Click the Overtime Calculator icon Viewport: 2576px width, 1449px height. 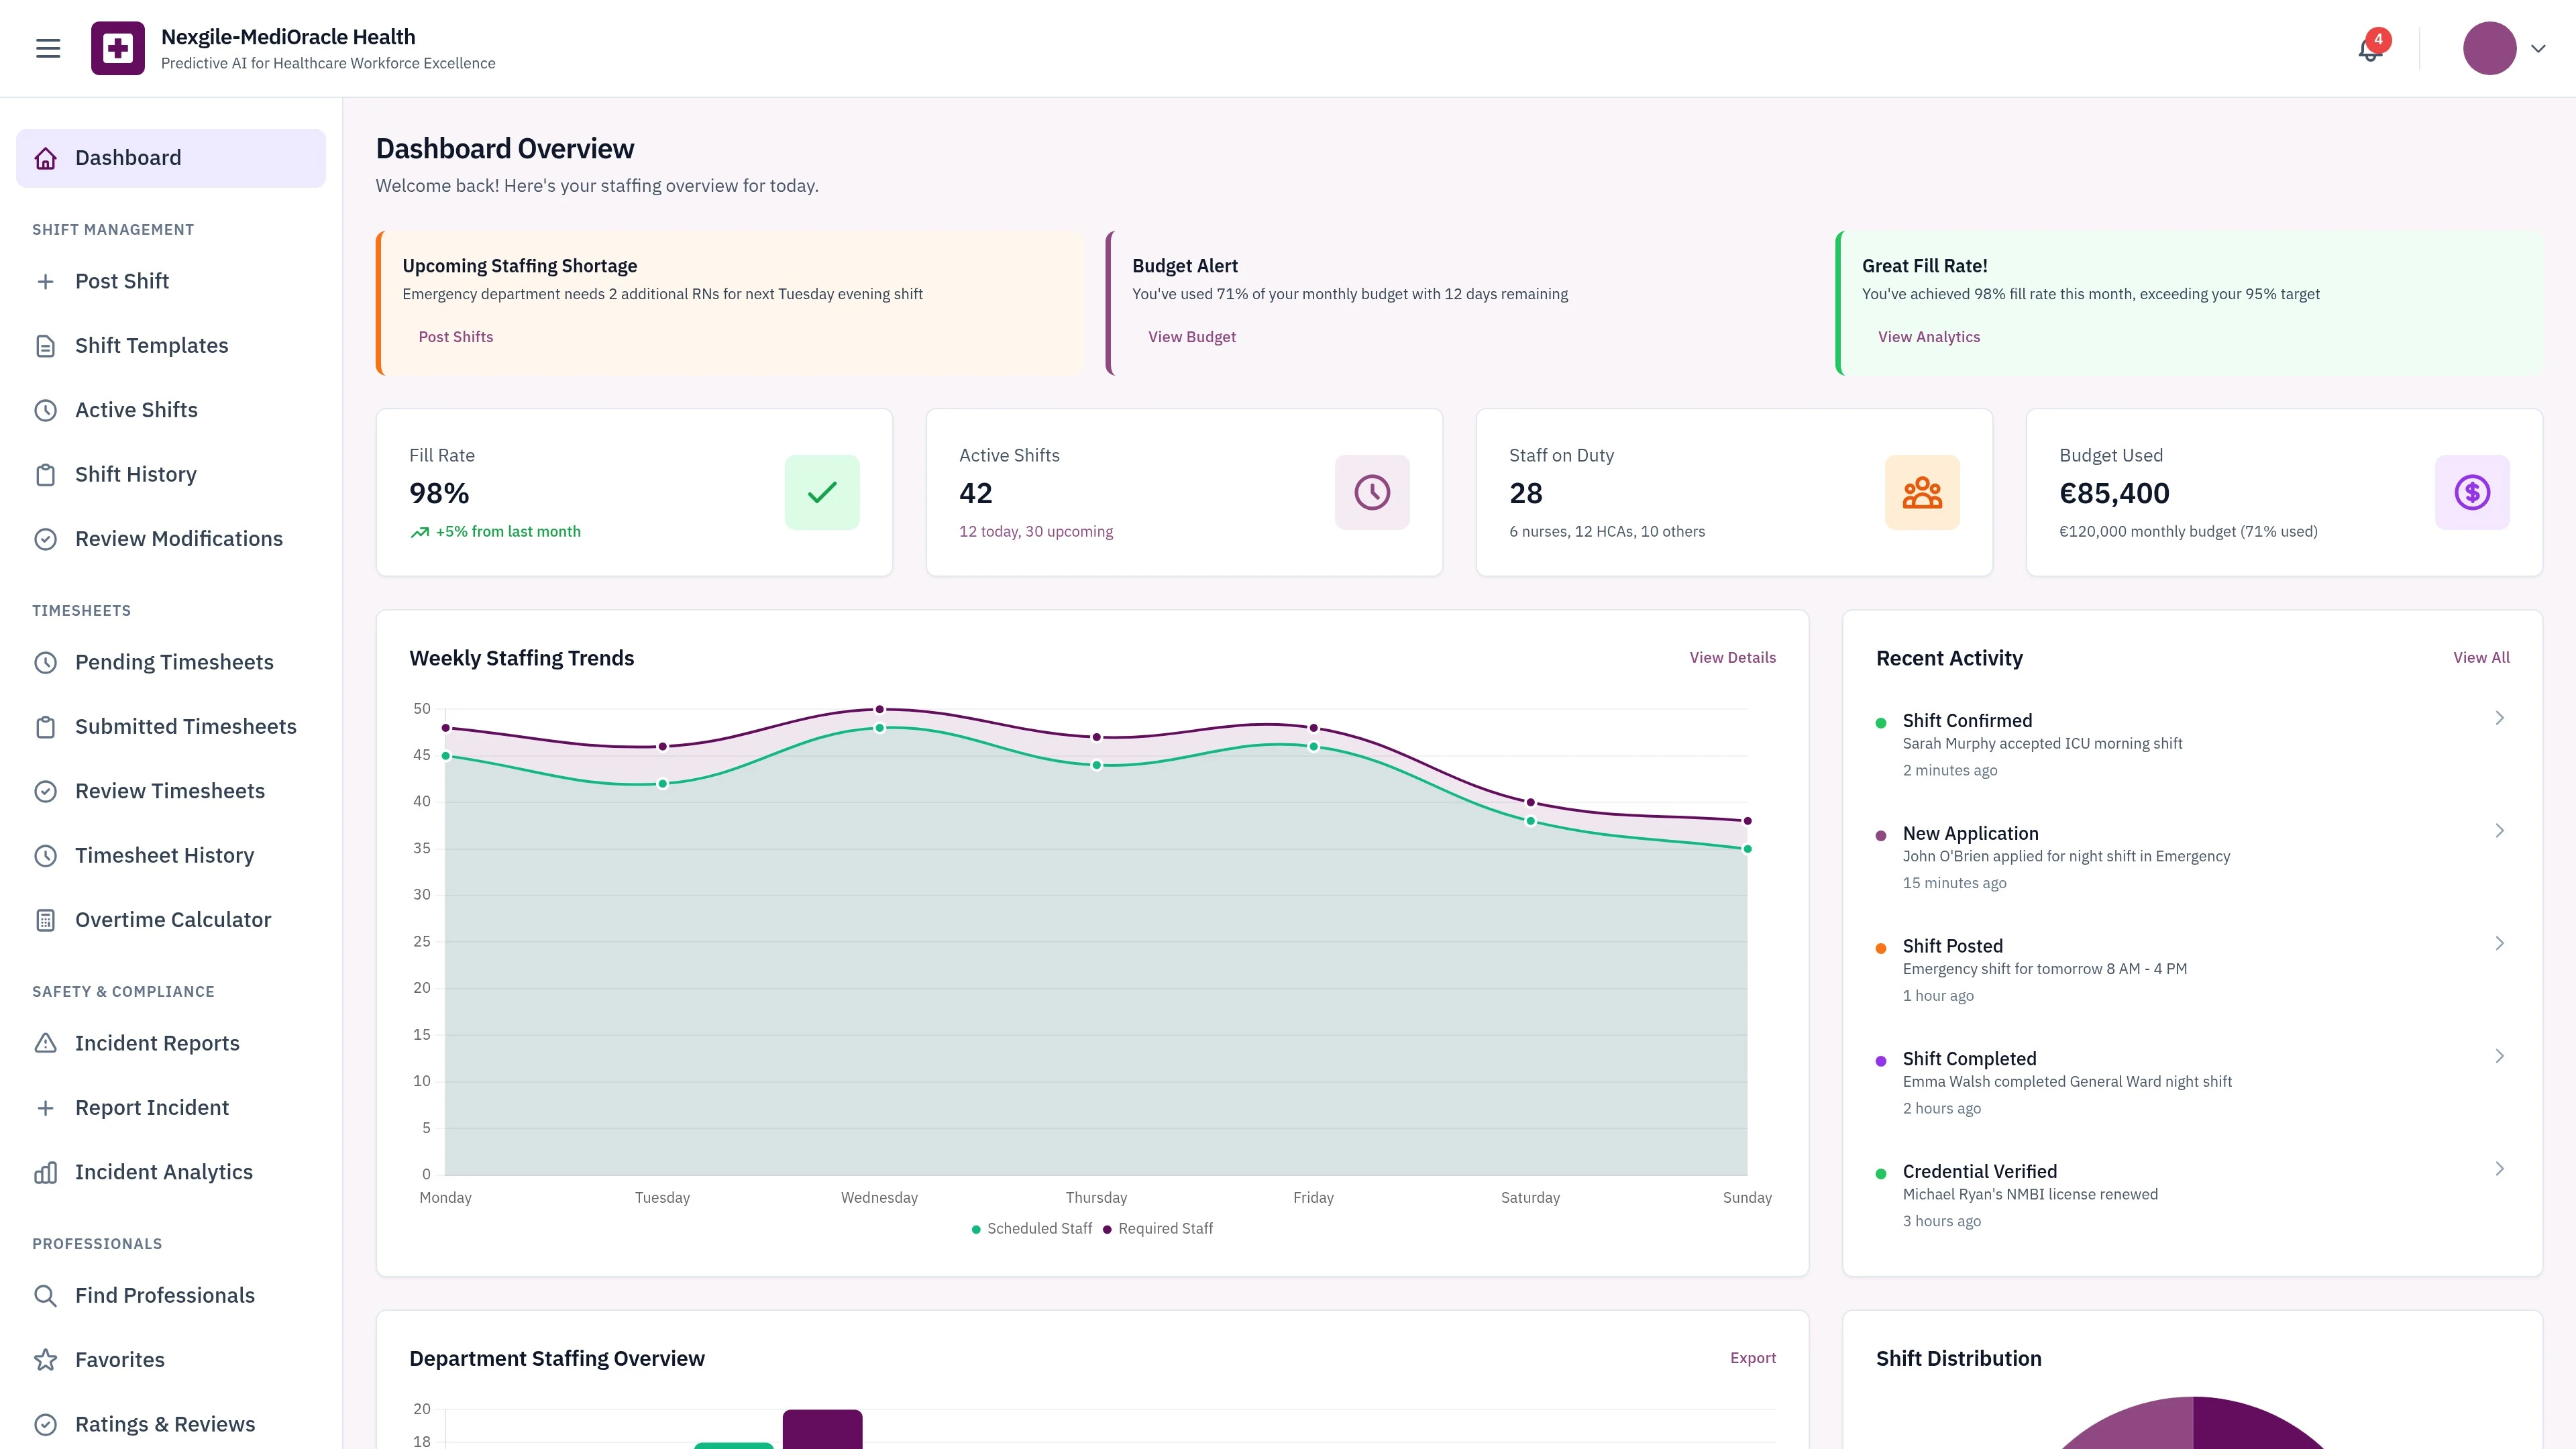click(x=46, y=919)
